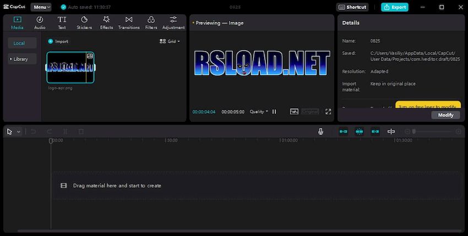Image resolution: width=468 pixels, height=236 pixels.
Task: Click the saved path text in Details
Action: click(x=415, y=56)
